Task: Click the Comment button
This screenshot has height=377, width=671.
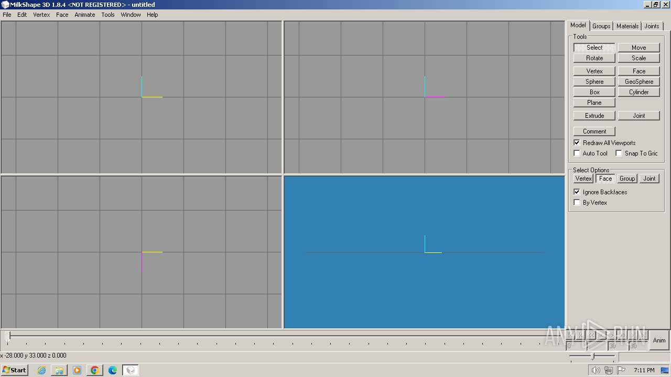Action: coord(594,131)
